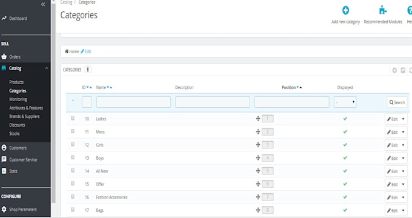Click the Edit button for All New
412x218 pixels.
392,171
